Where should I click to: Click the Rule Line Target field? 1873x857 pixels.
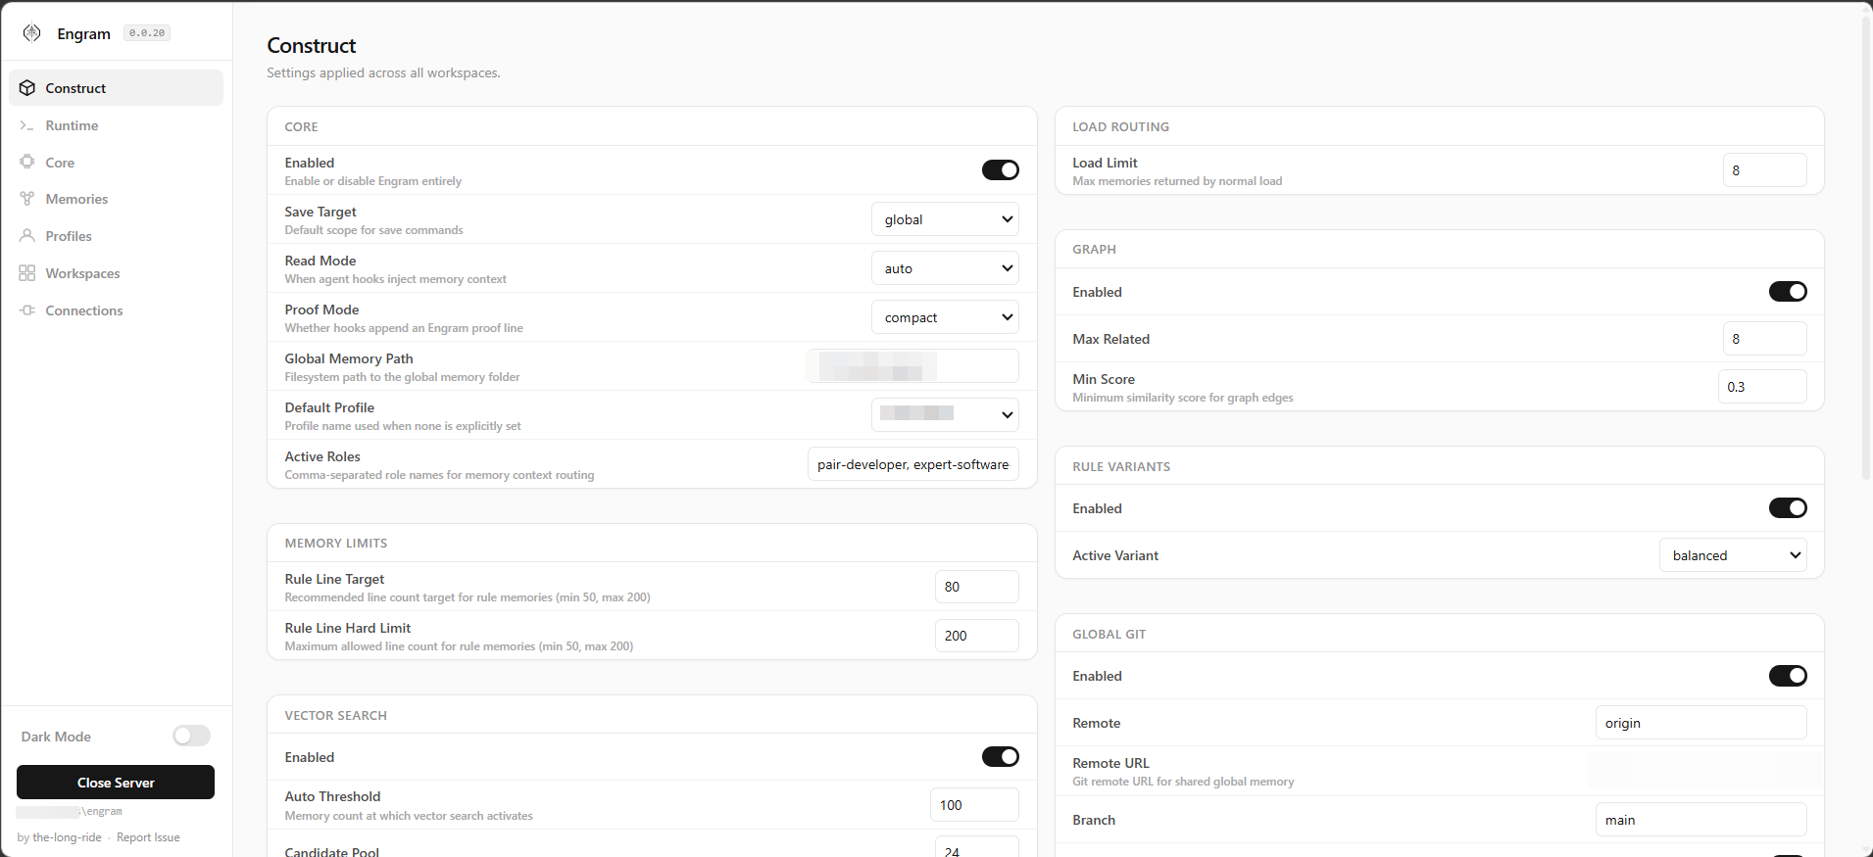[977, 587]
